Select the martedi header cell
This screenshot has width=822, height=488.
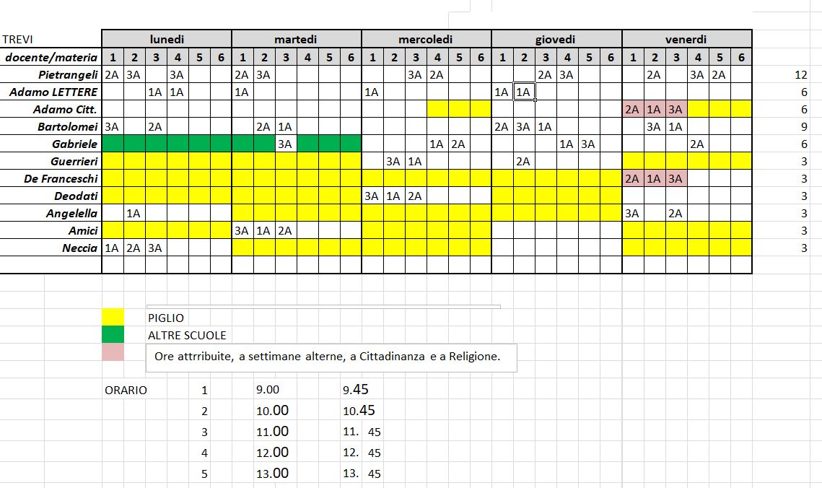click(296, 40)
